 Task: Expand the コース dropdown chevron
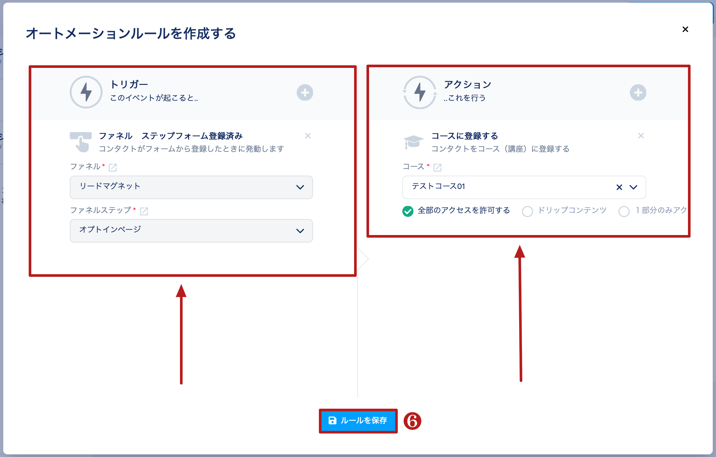click(633, 187)
